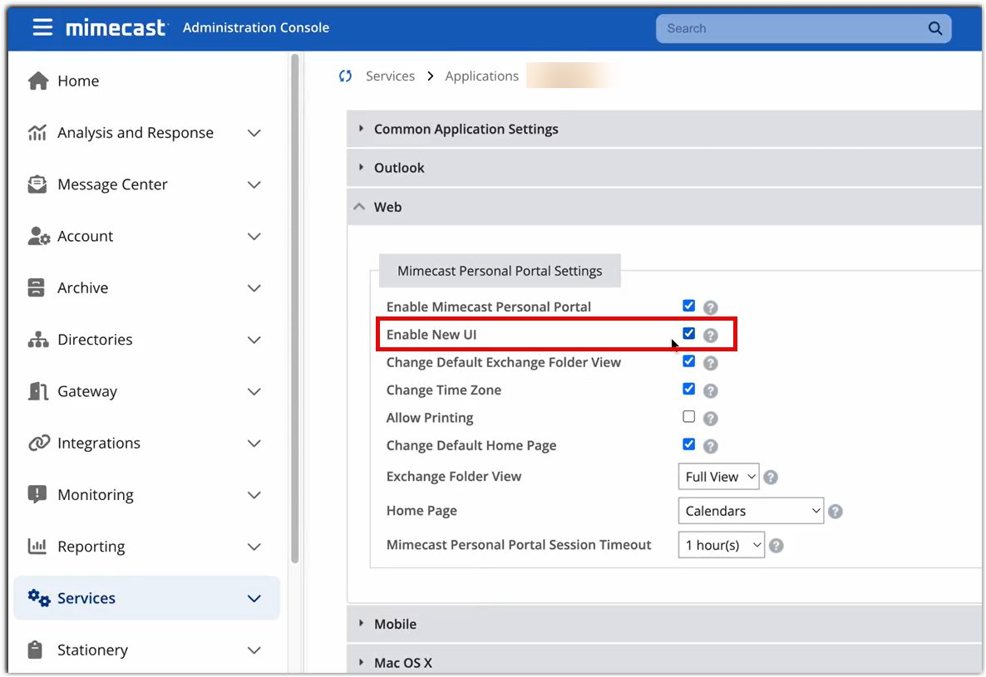Click help icon next to Home Page dropdown
The height and width of the screenshot is (677, 986).
tap(836, 512)
